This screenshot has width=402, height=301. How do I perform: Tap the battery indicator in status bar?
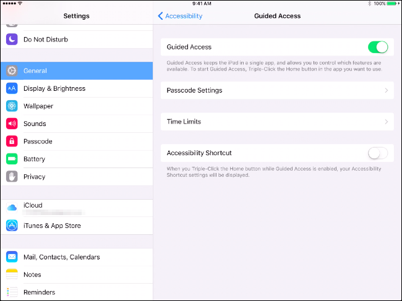[393, 4]
